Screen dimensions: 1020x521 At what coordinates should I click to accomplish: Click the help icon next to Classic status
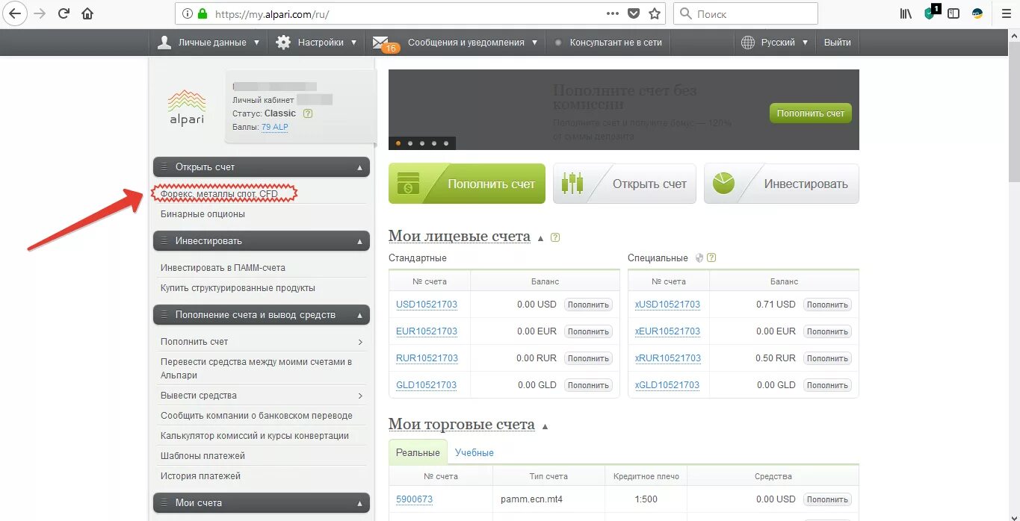pyautogui.click(x=308, y=113)
